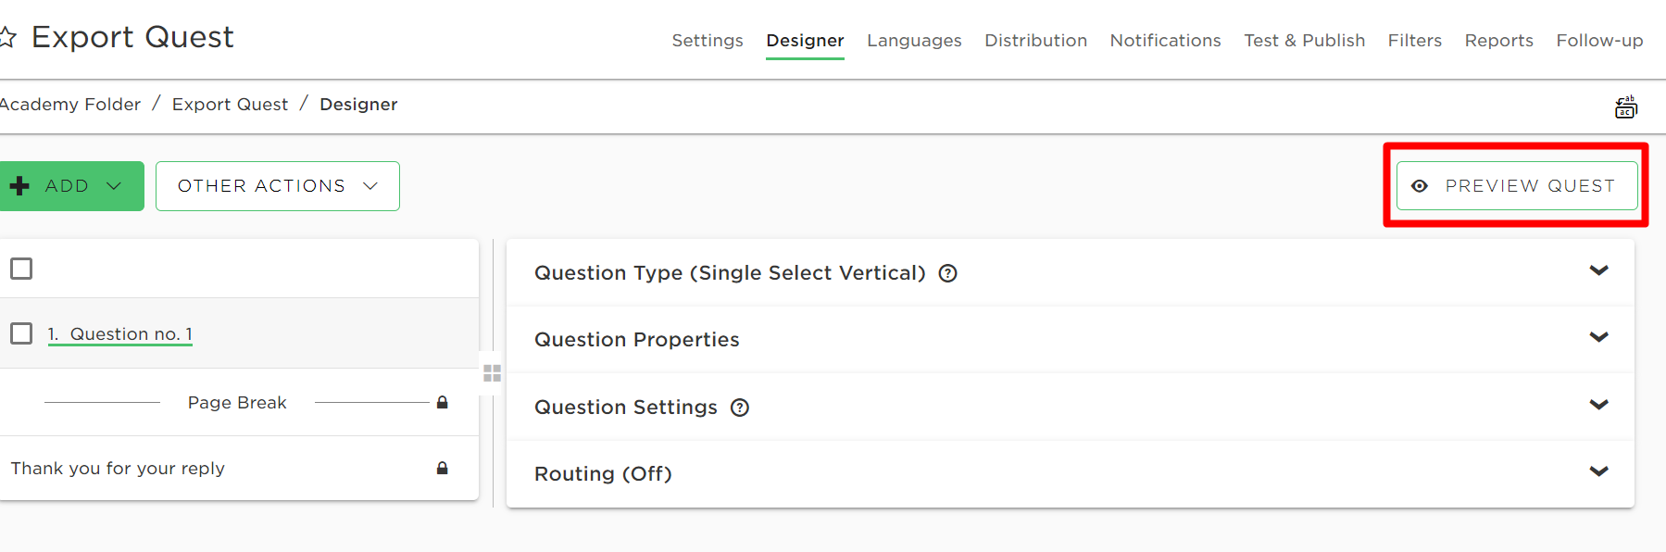The height and width of the screenshot is (552, 1666).
Task: Click the favorite star beside Export Quest
Action: (7, 37)
